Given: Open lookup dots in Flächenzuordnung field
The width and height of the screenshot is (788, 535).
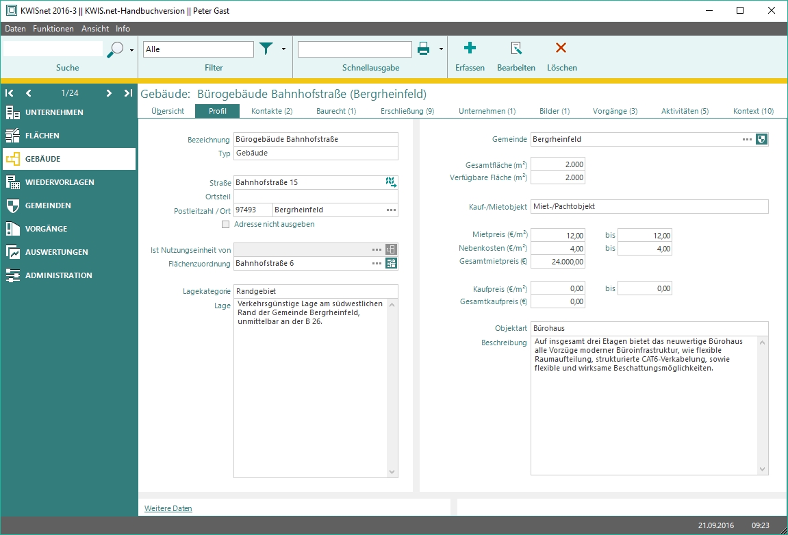Looking at the screenshot, I should pyautogui.click(x=377, y=263).
